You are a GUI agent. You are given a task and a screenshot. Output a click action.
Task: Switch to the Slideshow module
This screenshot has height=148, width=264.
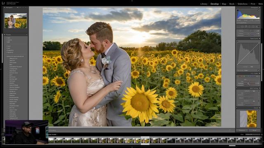point(243,4)
